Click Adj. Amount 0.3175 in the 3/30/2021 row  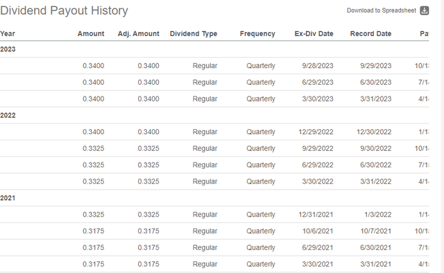148,264
